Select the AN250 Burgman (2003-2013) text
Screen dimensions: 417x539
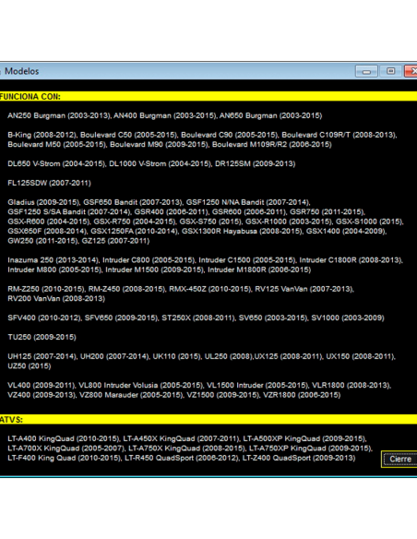[59, 115]
